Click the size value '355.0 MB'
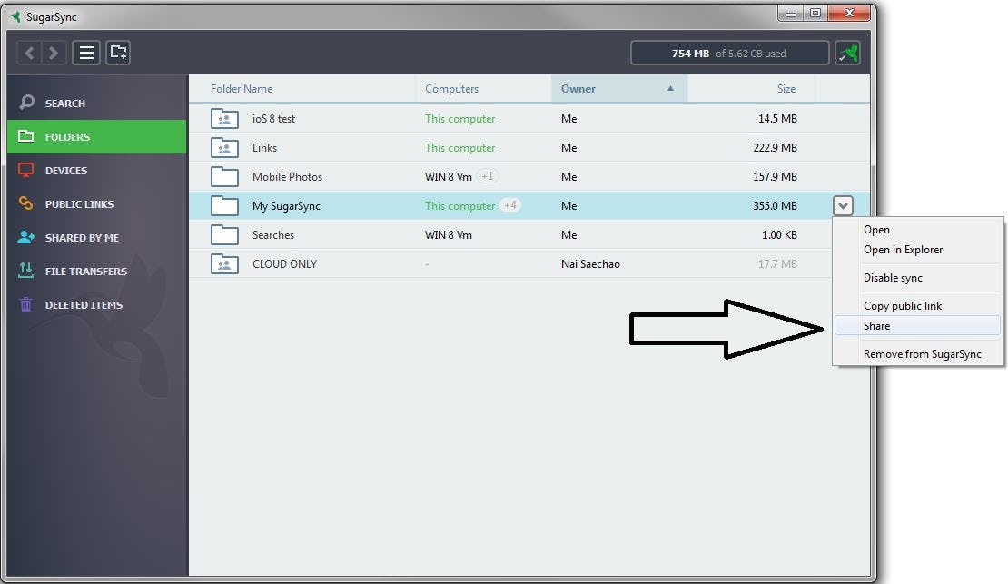This screenshot has width=1008, height=584. coord(775,206)
